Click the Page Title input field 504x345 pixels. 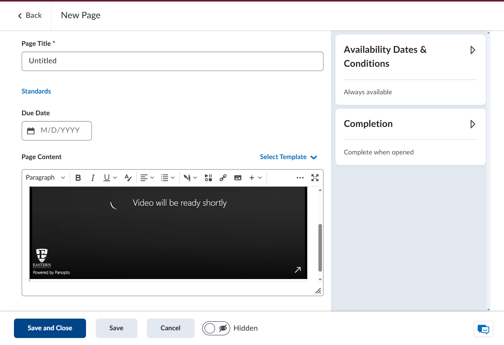[x=172, y=61]
